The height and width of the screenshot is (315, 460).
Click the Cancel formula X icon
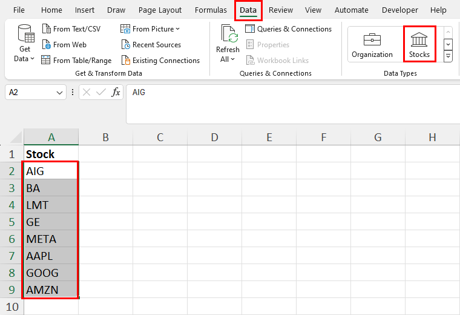pos(87,93)
